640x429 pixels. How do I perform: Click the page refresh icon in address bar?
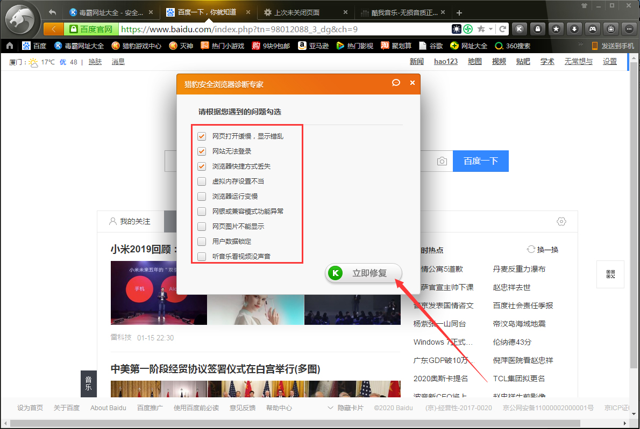click(502, 28)
